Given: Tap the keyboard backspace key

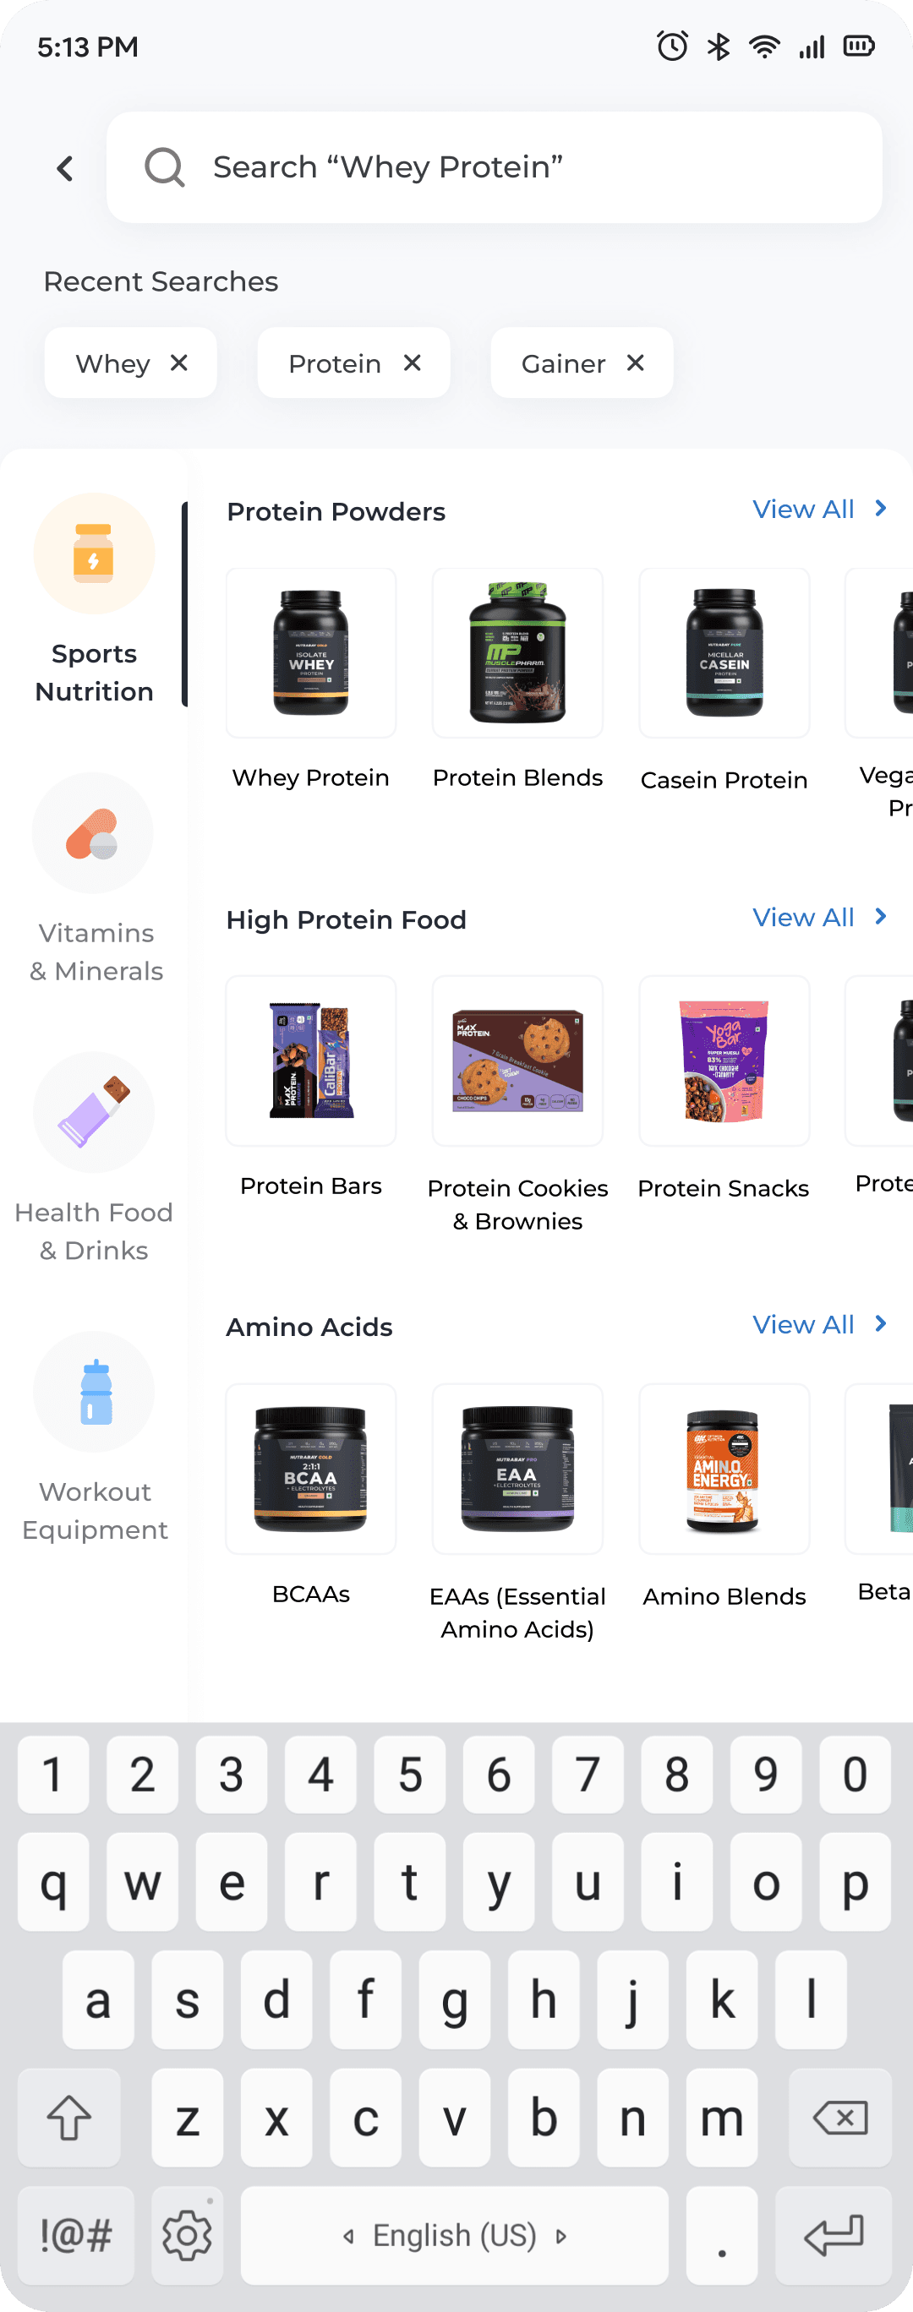Looking at the screenshot, I should [839, 2118].
